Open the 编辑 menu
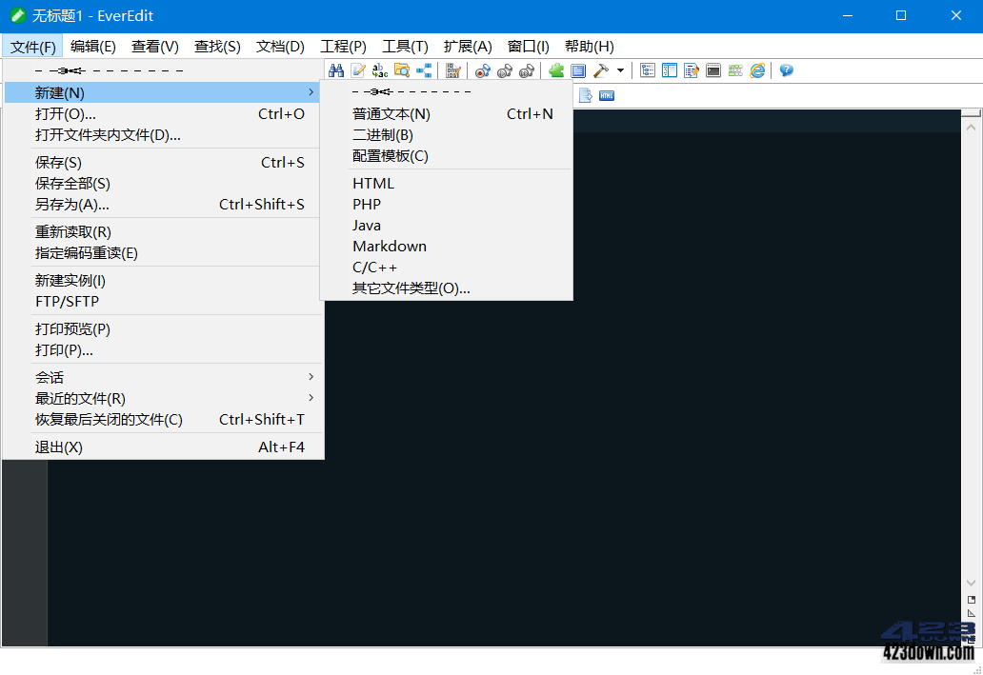The image size is (983, 675). pos(92,46)
